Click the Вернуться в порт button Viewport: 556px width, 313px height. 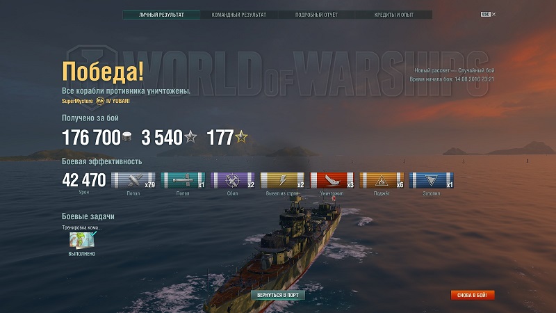[x=278, y=295]
